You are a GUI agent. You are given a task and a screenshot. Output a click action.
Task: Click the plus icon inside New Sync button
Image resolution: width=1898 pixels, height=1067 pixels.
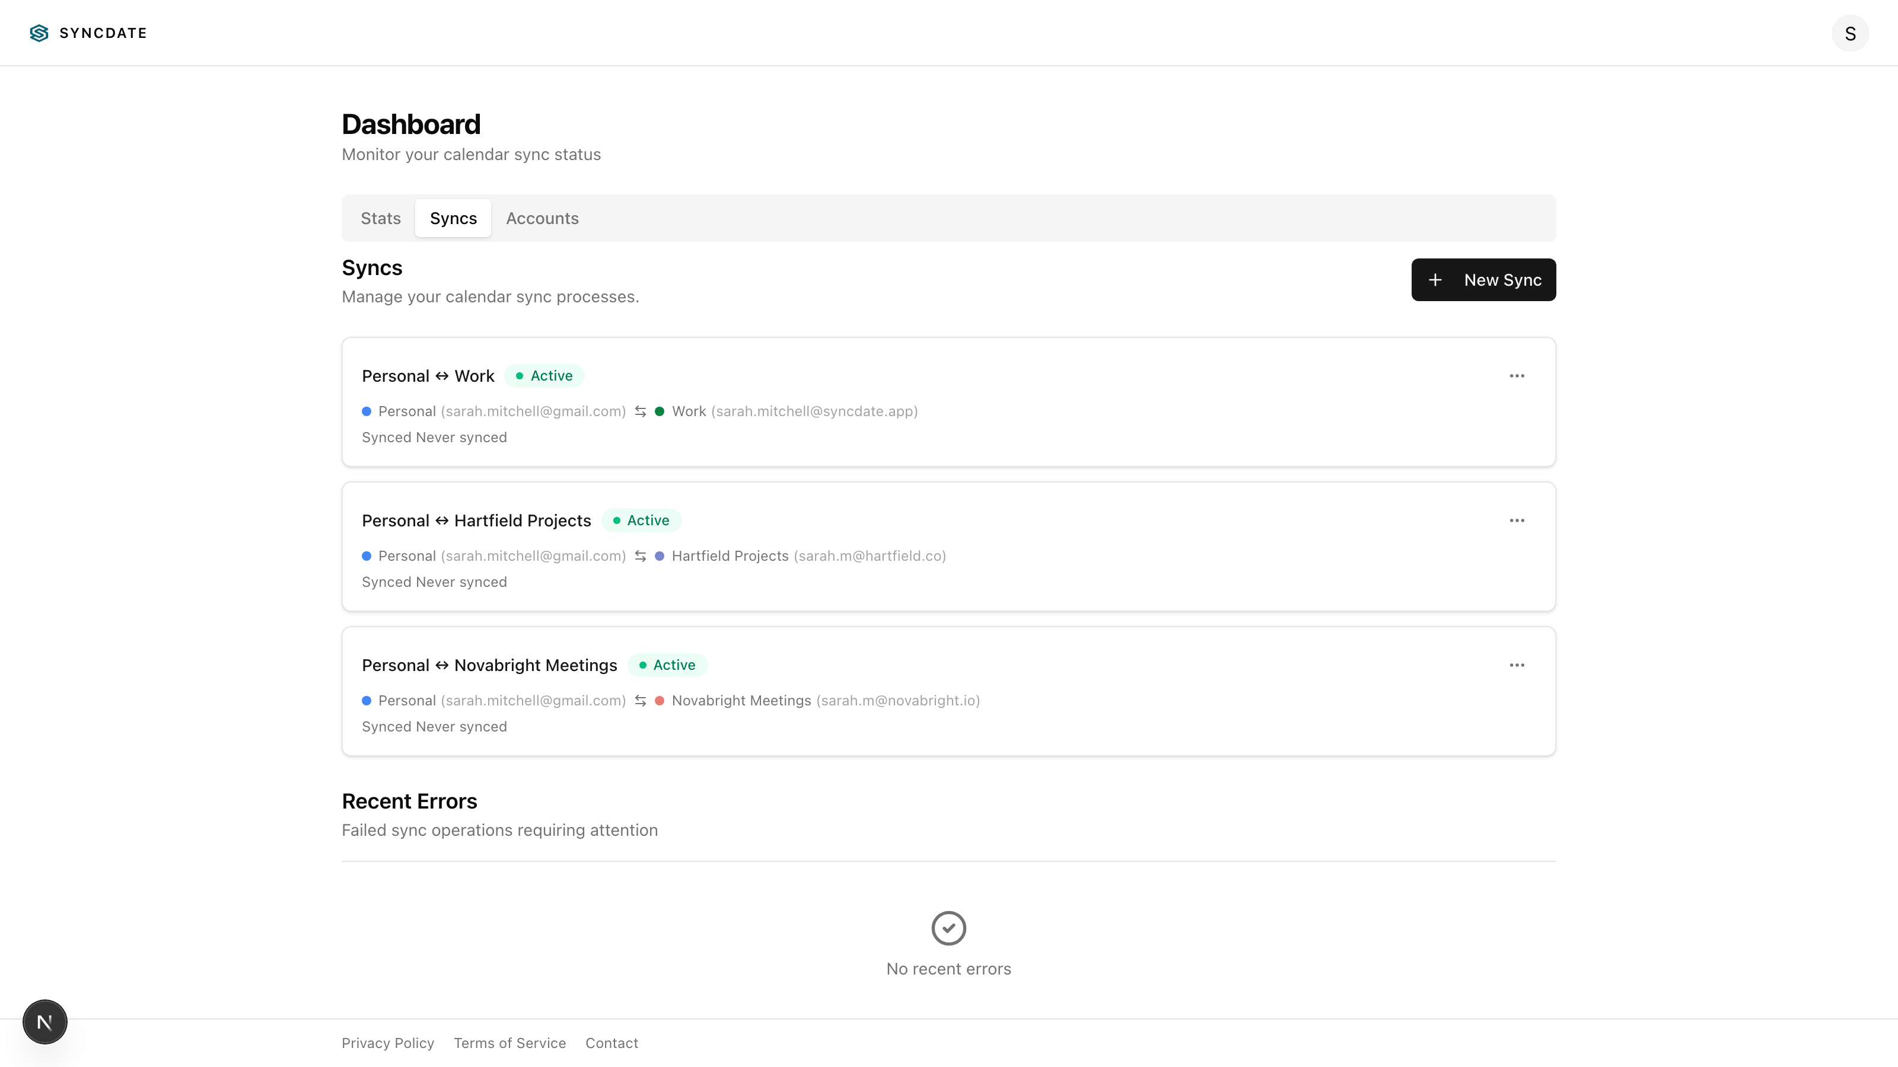coord(1435,280)
